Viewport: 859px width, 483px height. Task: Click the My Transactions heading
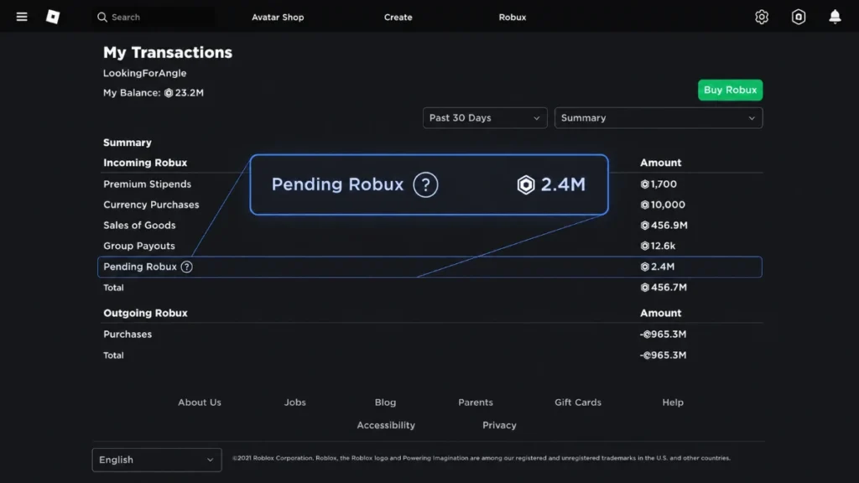coord(168,53)
